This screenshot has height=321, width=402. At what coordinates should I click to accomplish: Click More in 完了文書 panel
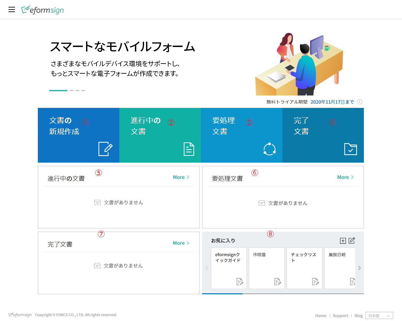[x=181, y=243]
